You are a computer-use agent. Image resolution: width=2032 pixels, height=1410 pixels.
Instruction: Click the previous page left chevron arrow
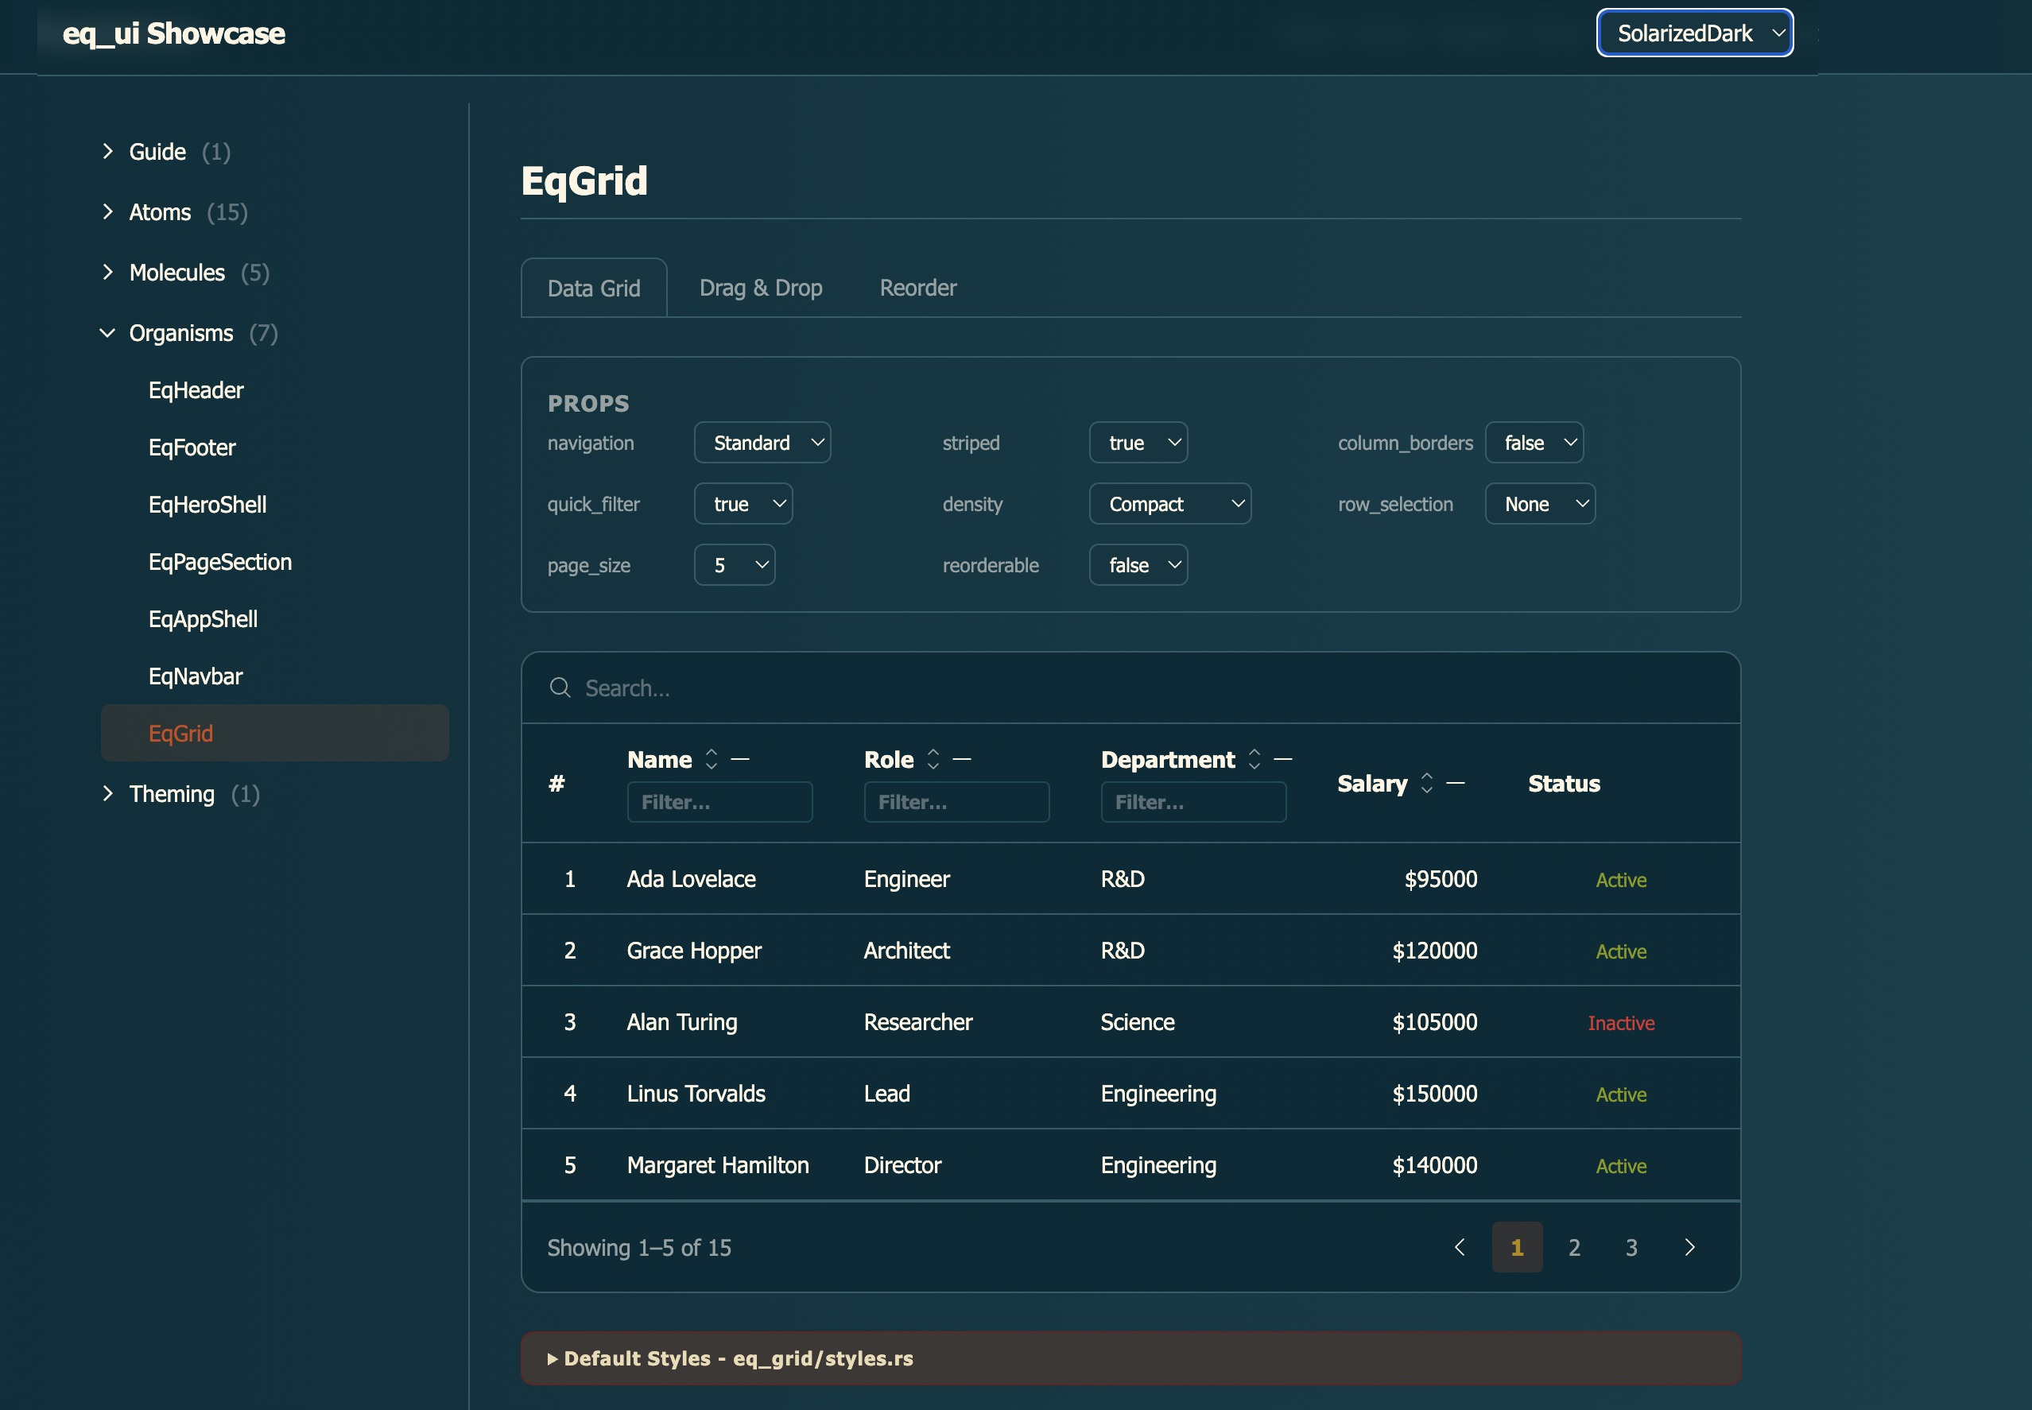pyautogui.click(x=1459, y=1246)
